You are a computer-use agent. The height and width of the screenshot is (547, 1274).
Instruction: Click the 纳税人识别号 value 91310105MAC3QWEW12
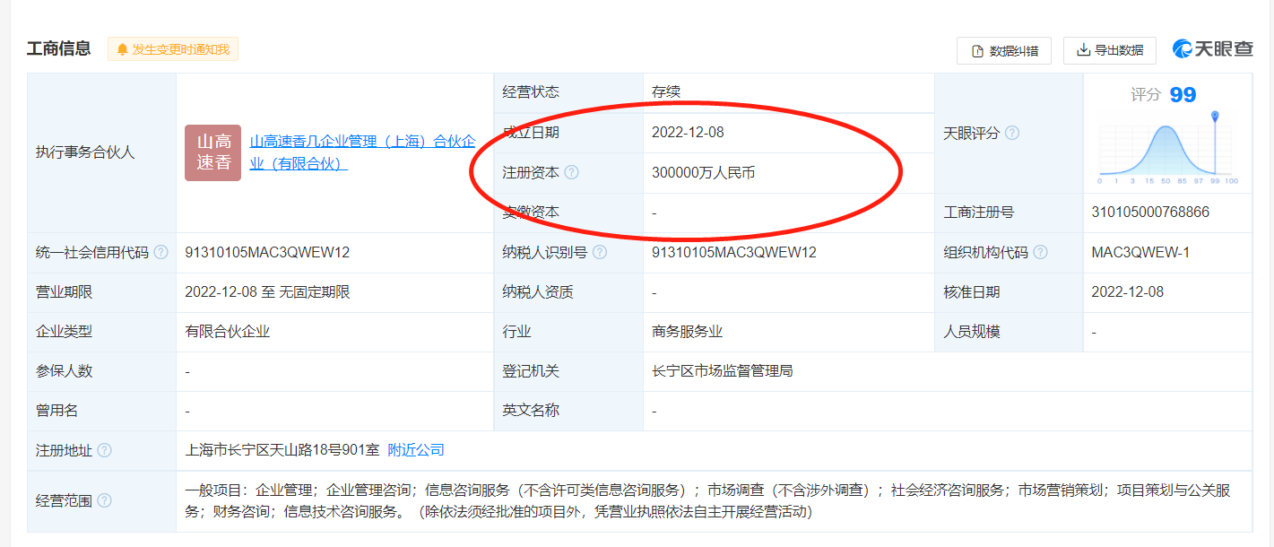(734, 252)
